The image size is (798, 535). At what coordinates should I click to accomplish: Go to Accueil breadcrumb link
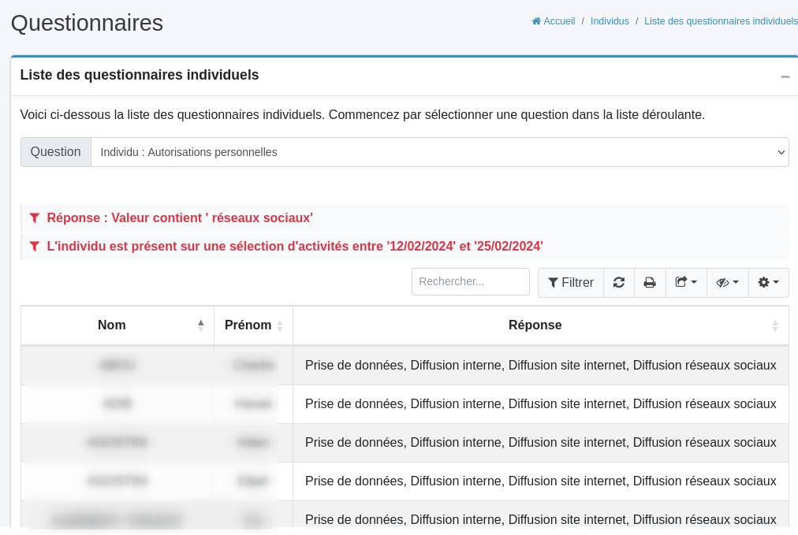pos(559,21)
